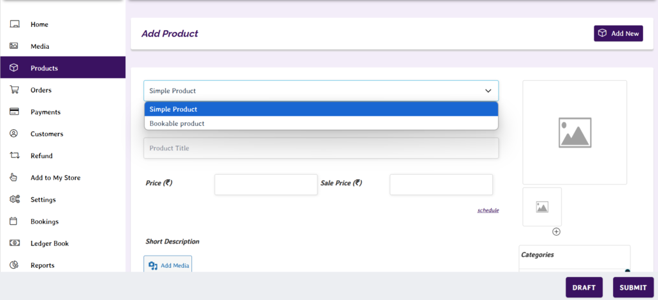Image resolution: width=658 pixels, height=300 pixels.
Task: Click the Home icon in sidebar
Action: (x=14, y=24)
